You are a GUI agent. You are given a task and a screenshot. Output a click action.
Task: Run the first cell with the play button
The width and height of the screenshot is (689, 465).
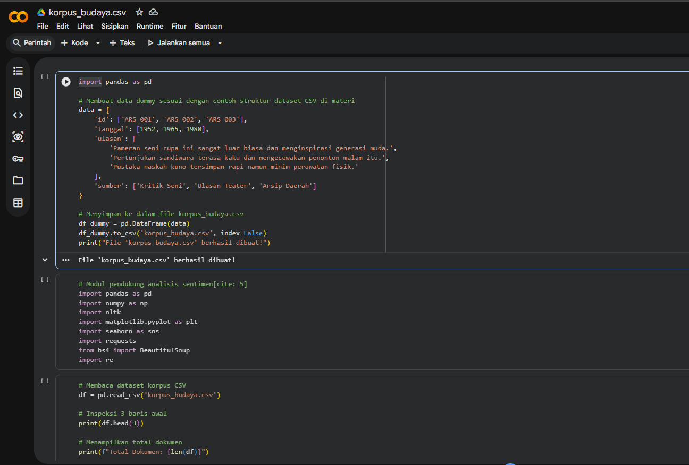pos(66,82)
